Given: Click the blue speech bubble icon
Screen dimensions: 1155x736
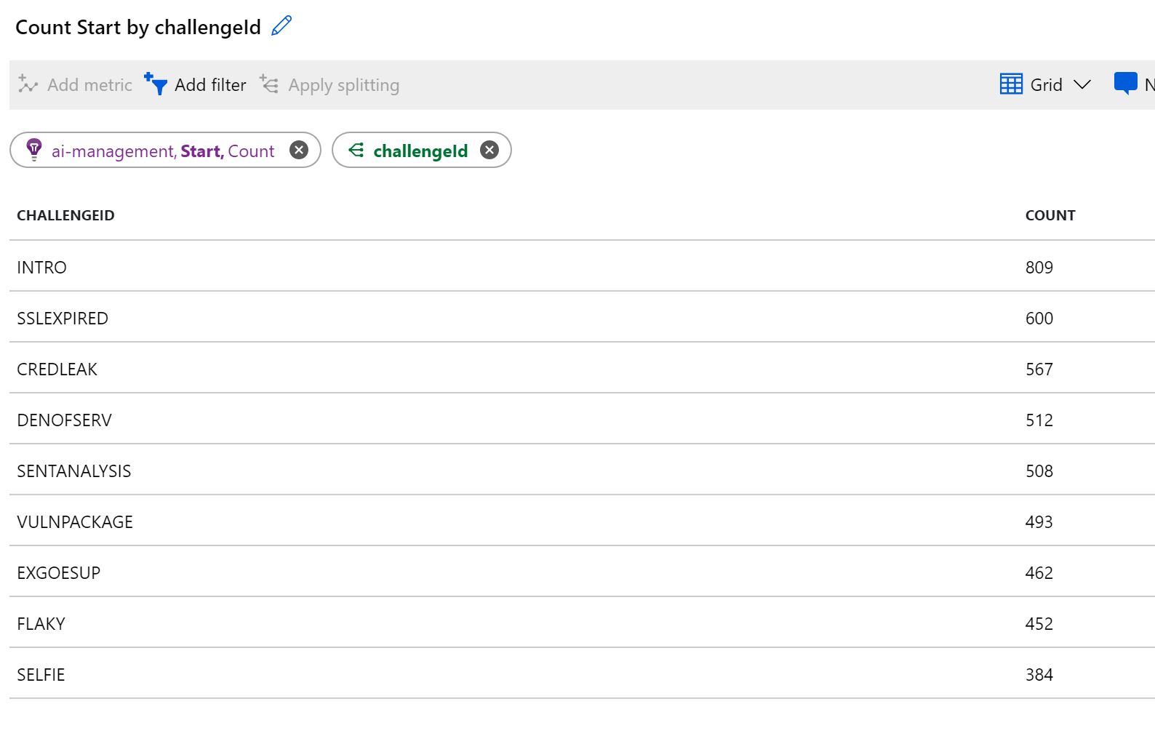Looking at the screenshot, I should tap(1125, 83).
